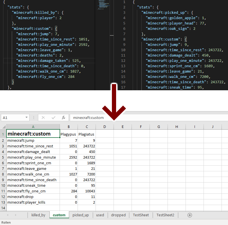Click cell value 7200 in column C
Image resolution: width=228 pixels, height=225 pixels.
(87, 174)
